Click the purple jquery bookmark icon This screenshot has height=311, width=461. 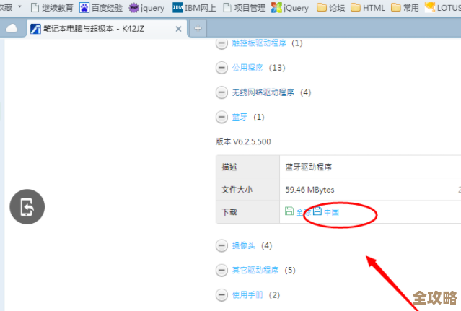point(133,8)
